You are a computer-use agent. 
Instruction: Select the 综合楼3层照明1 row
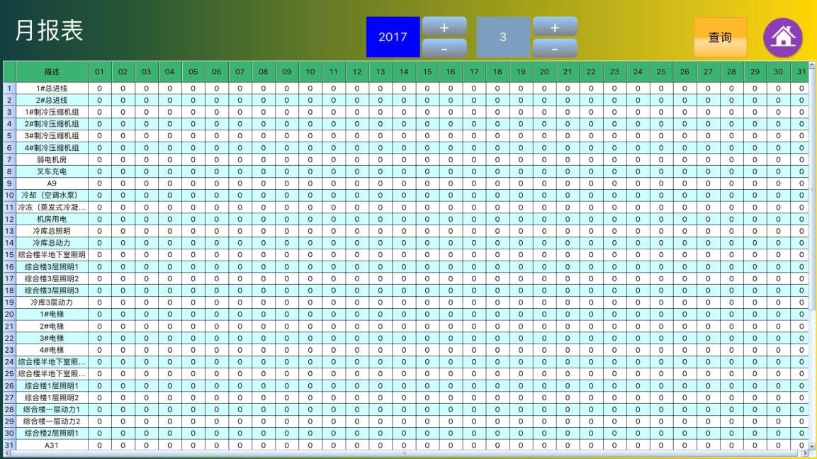(x=406, y=267)
